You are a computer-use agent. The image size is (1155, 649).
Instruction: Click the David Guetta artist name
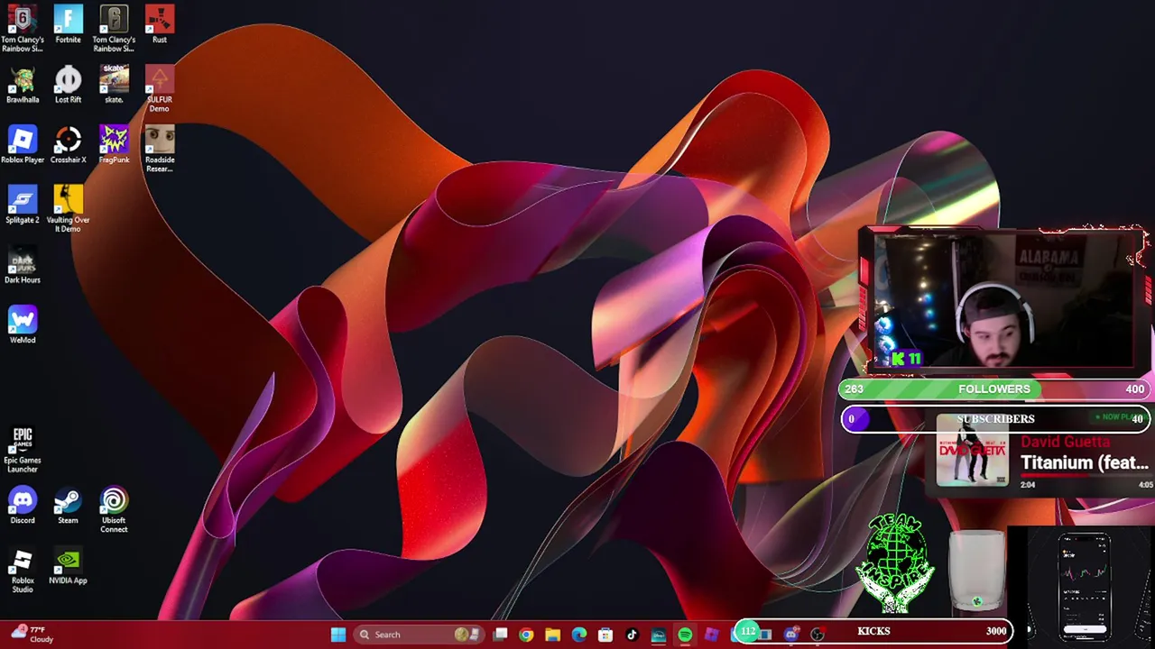point(1065,442)
